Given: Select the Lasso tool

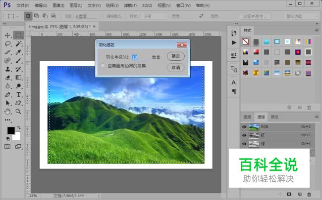Looking at the screenshot, I should tap(7, 43).
